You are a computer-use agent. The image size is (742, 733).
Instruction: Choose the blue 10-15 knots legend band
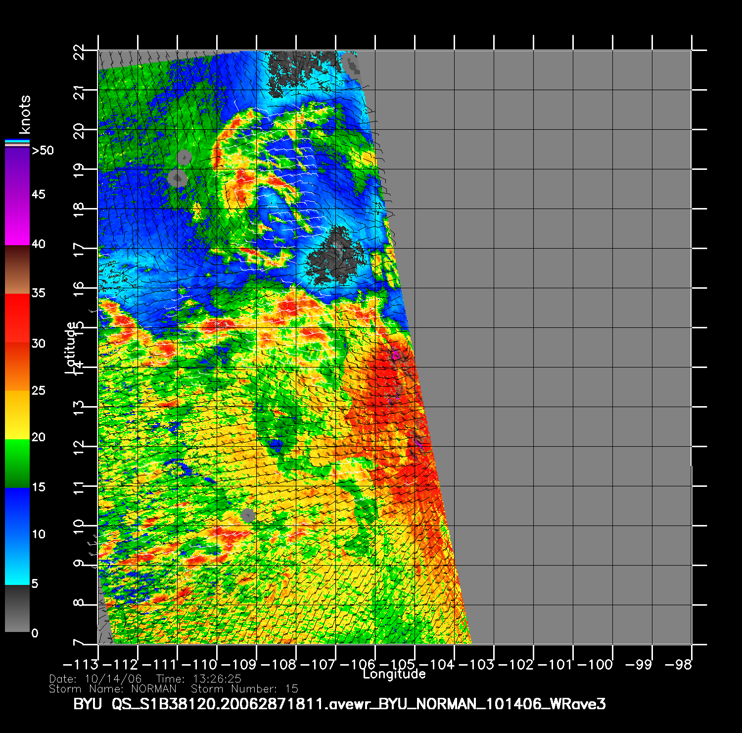pos(17,513)
